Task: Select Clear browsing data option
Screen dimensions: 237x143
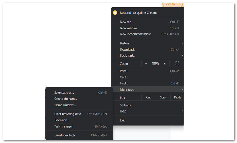Action: 69,114
